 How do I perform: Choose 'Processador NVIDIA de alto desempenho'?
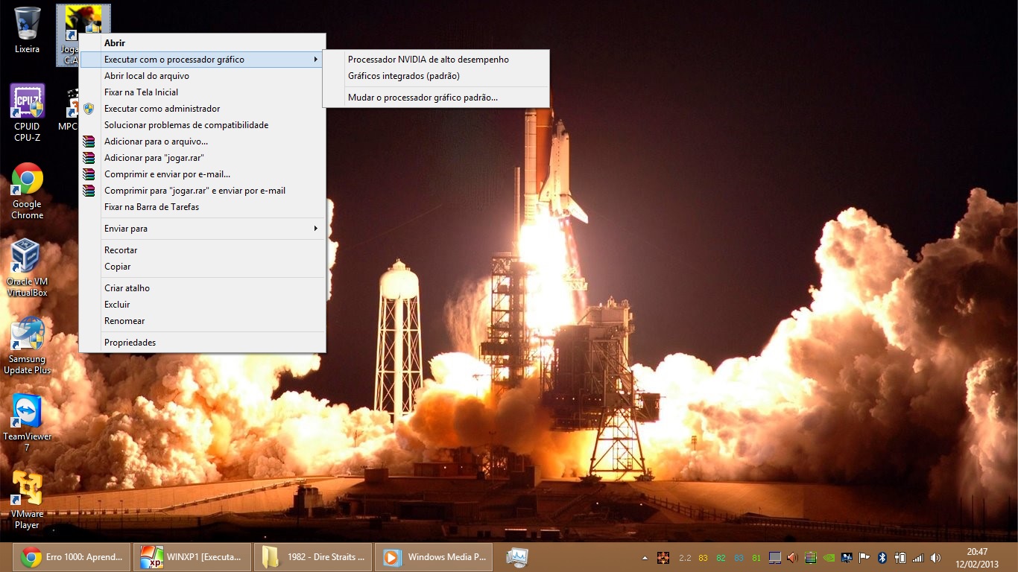tap(428, 60)
